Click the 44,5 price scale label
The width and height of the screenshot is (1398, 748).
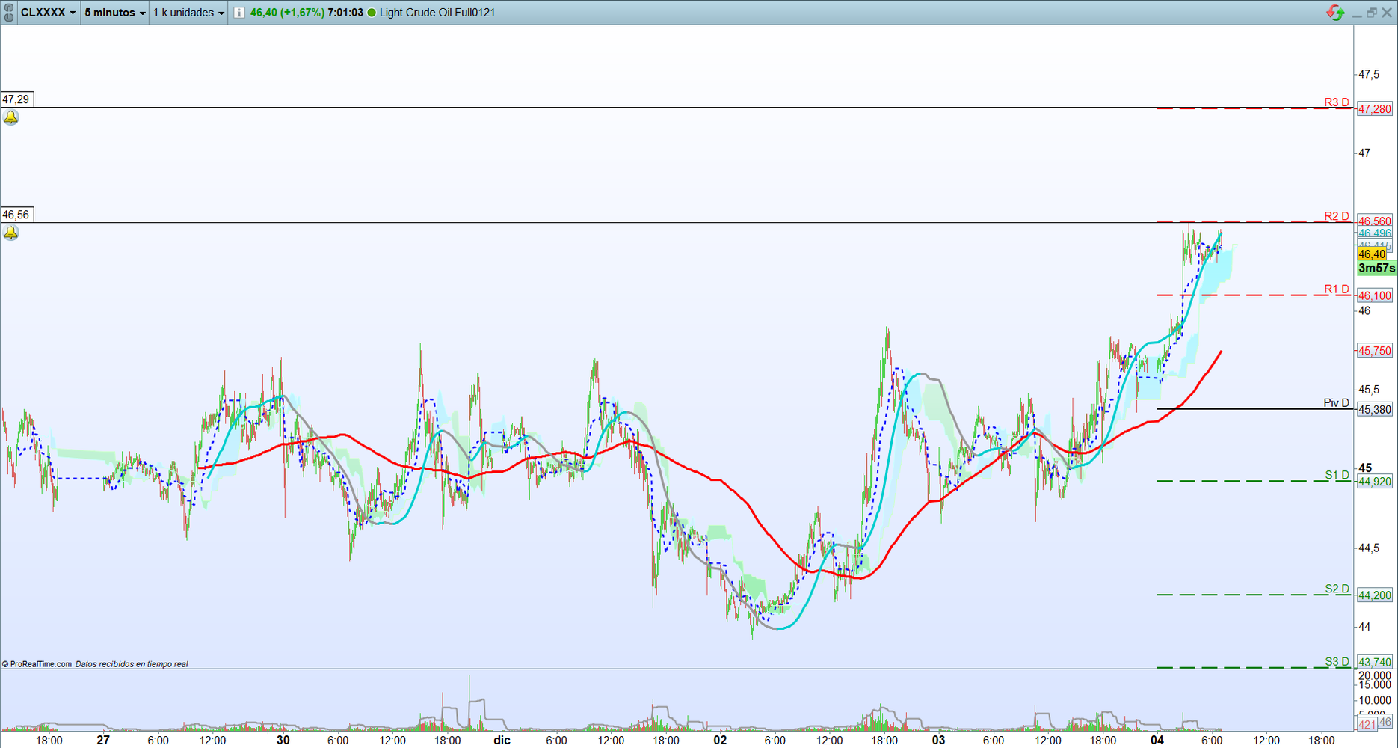[1369, 548]
